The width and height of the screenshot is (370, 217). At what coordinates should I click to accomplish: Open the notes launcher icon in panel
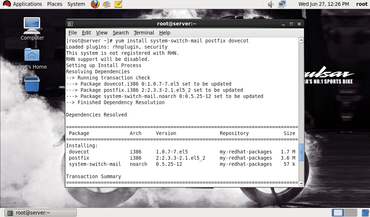click(118, 4)
